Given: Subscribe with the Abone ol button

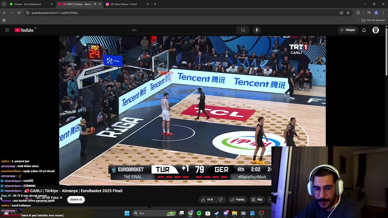Looking at the screenshot, I should [76, 200].
